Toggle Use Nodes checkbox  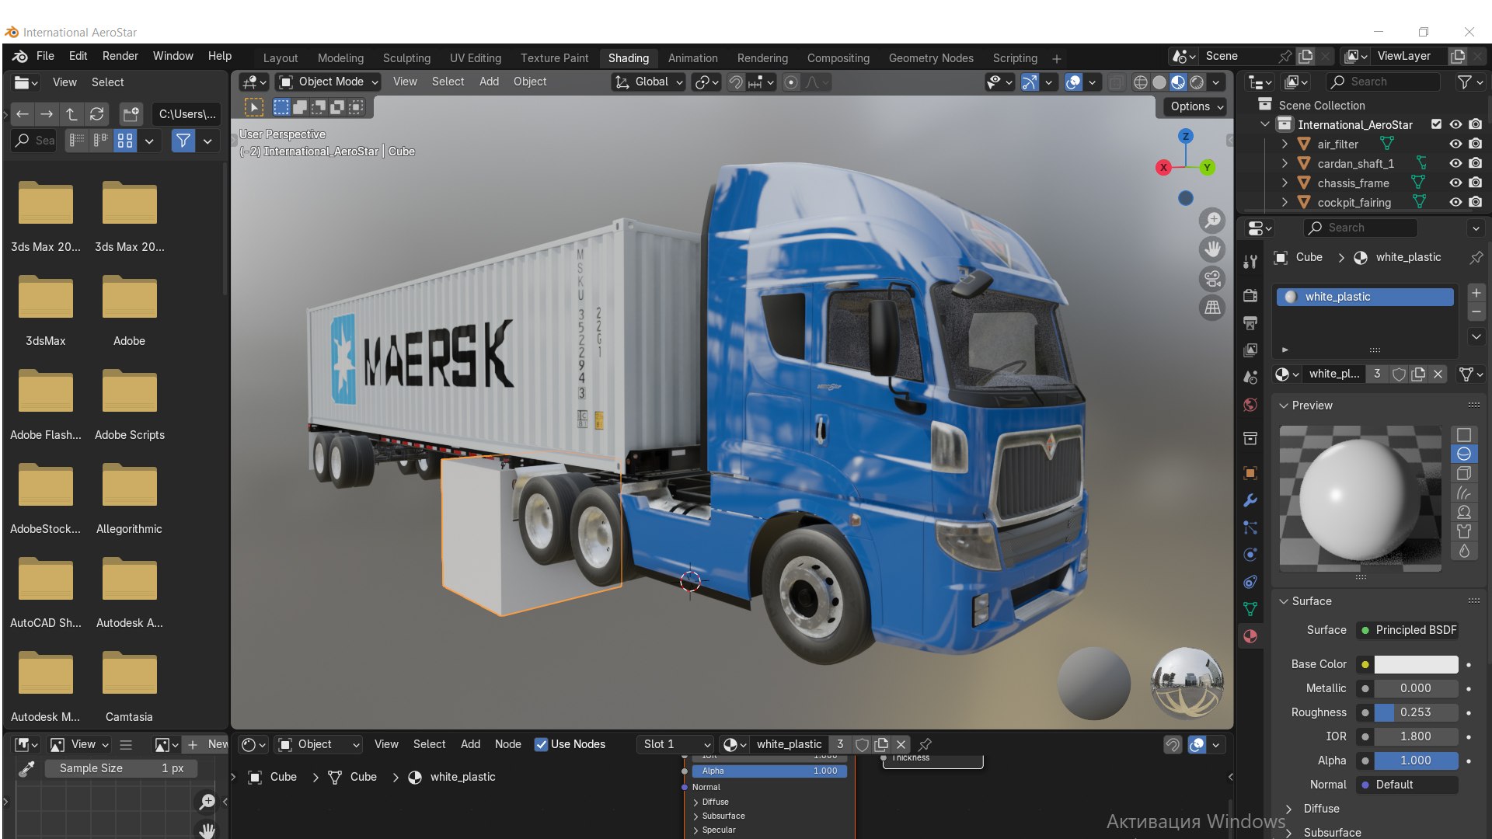pos(542,744)
